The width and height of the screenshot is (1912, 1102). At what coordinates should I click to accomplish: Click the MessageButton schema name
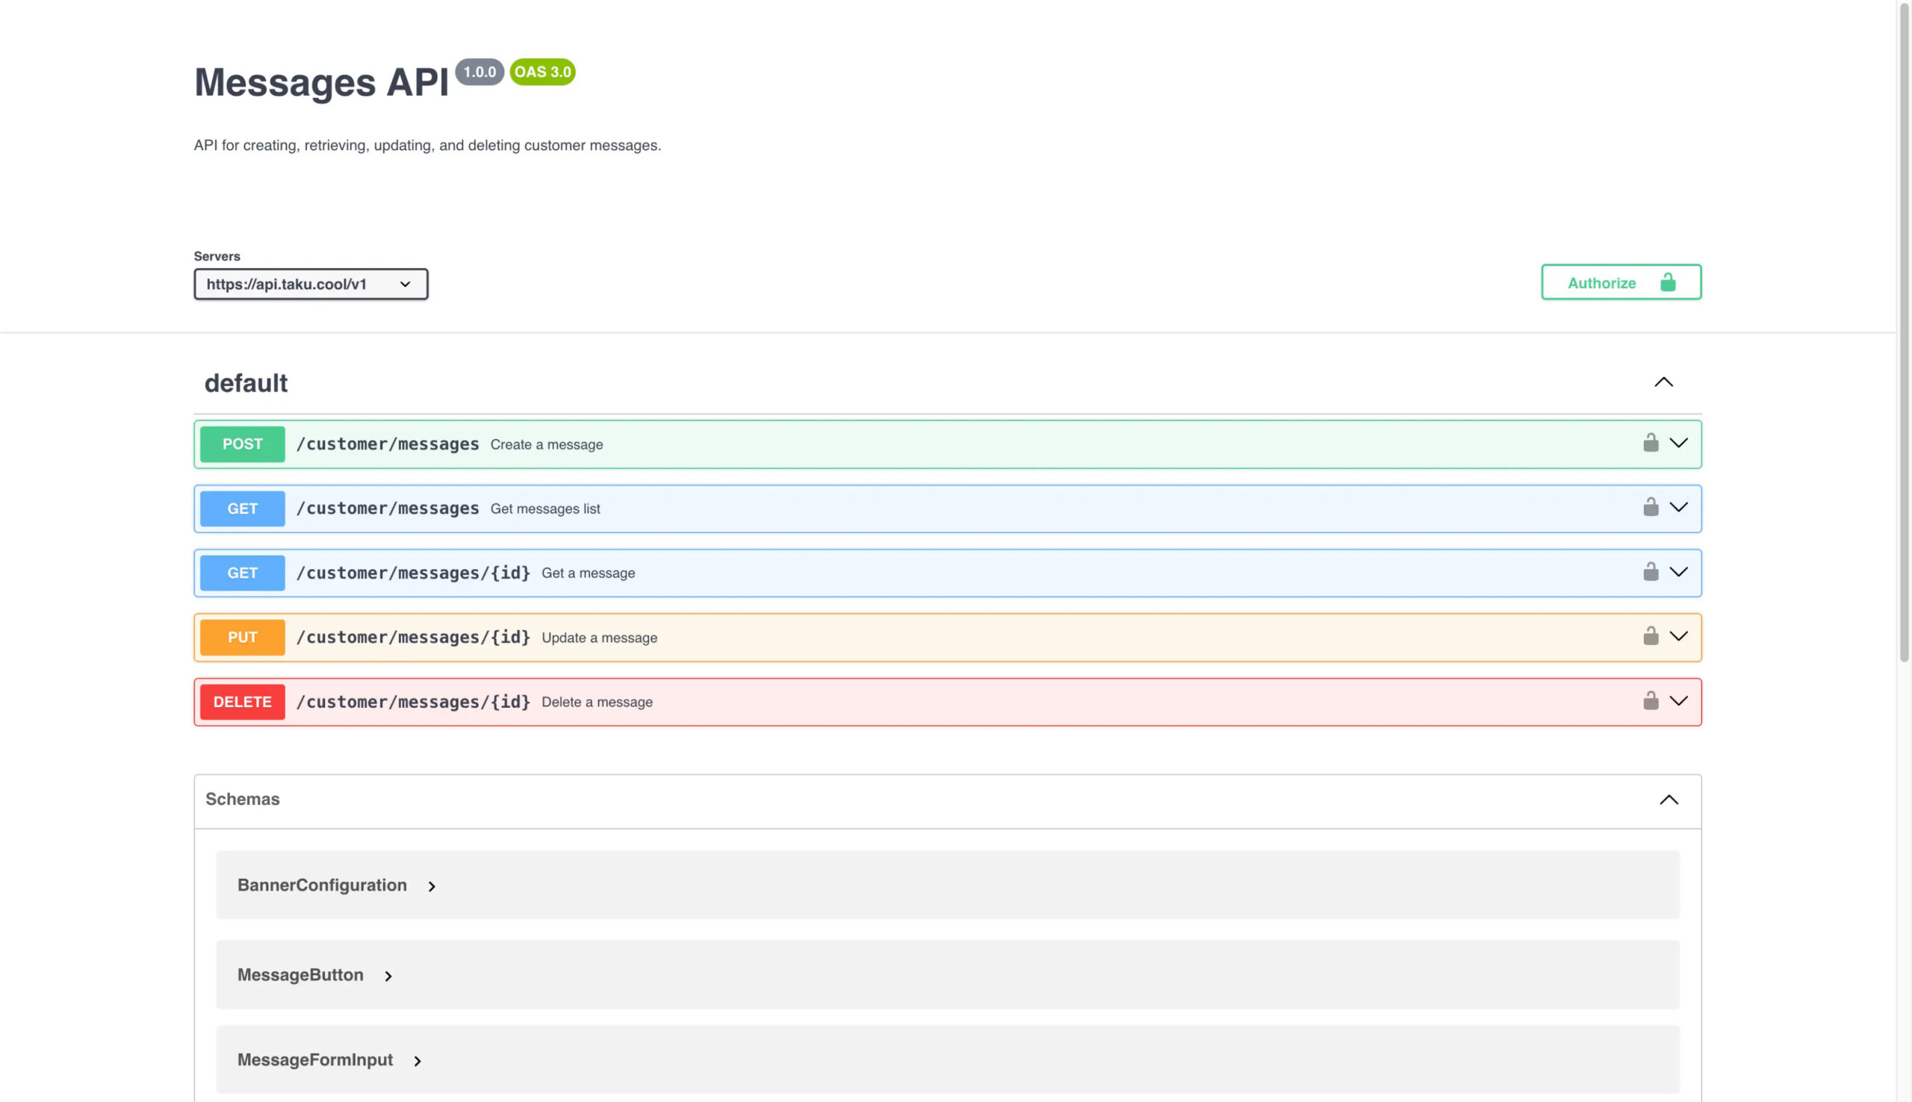coord(300,975)
